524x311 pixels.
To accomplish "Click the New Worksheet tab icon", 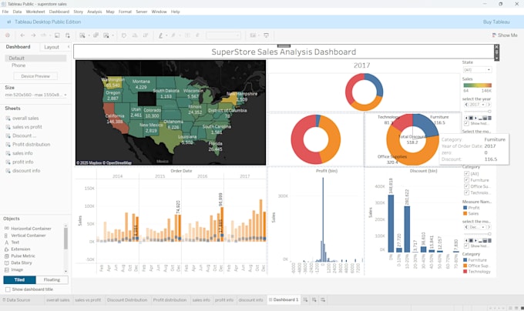I will tap(305, 299).
